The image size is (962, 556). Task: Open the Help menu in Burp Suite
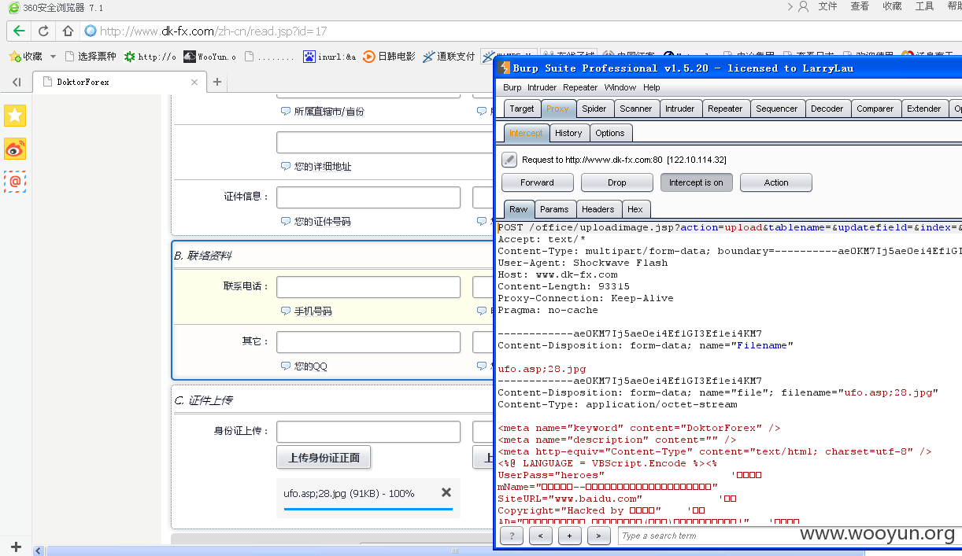652,87
